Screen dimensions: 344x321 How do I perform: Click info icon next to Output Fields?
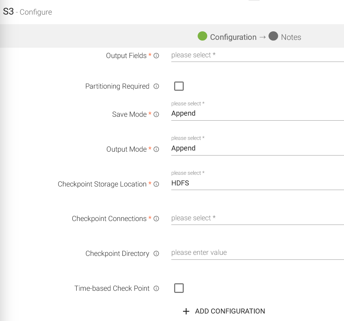(156, 56)
